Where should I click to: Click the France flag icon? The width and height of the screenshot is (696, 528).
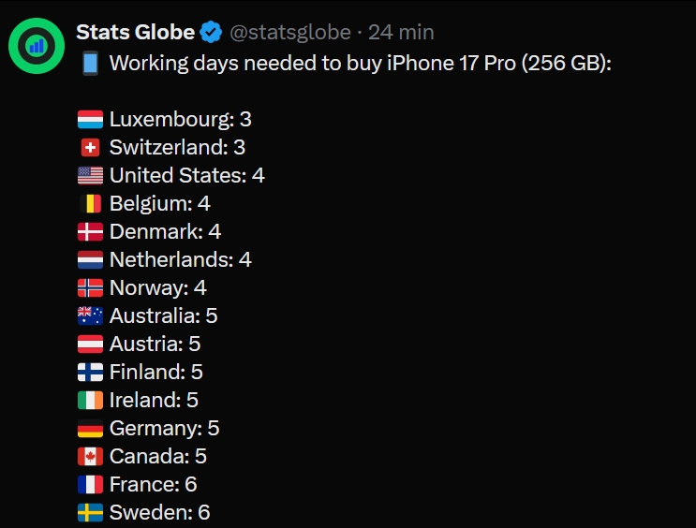click(x=90, y=485)
